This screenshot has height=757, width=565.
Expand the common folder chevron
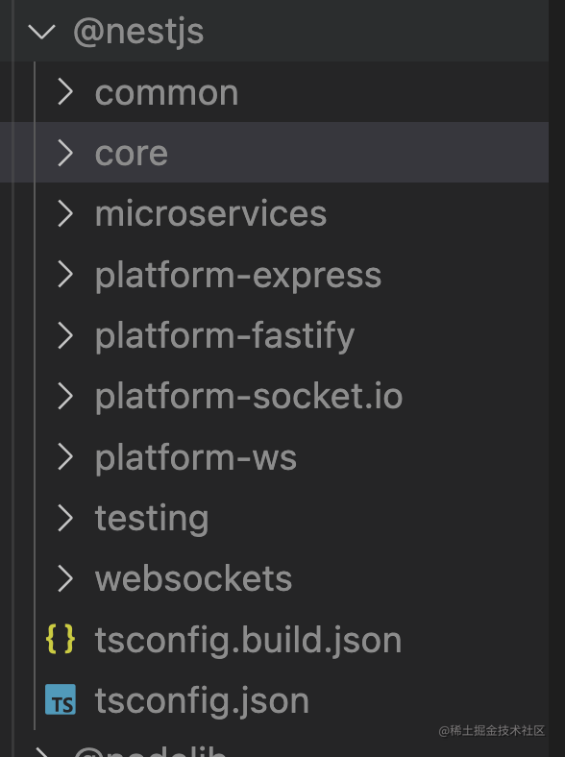tap(65, 92)
